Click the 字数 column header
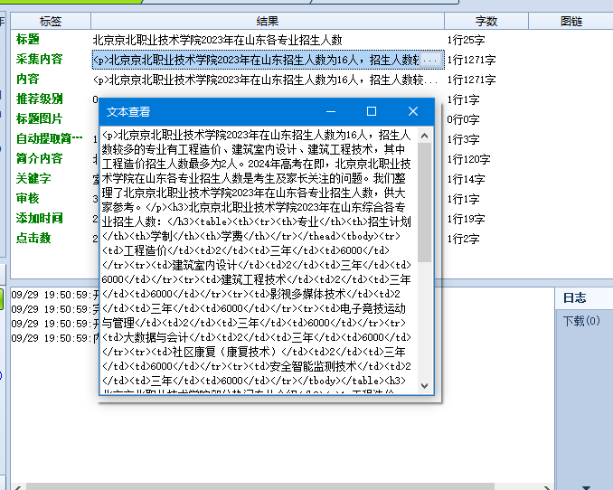613x490 pixels. (486, 21)
